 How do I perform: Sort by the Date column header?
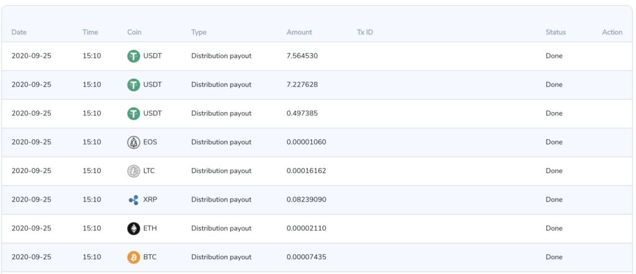[19, 32]
